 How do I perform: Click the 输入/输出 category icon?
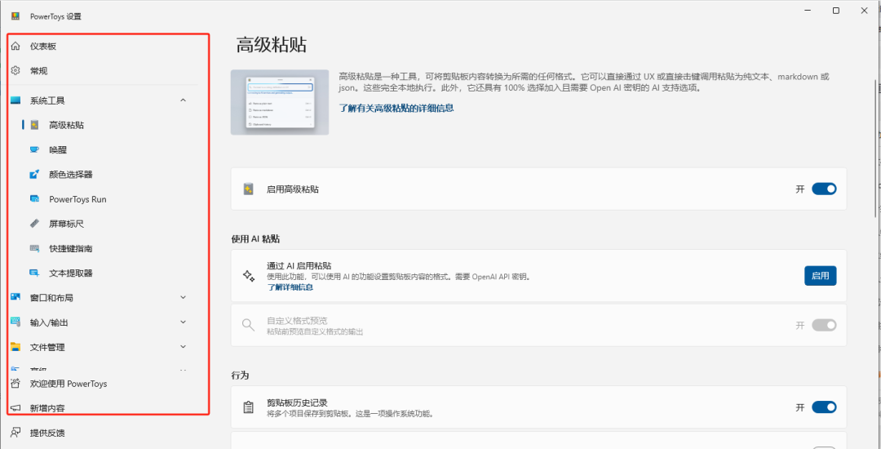coord(15,322)
